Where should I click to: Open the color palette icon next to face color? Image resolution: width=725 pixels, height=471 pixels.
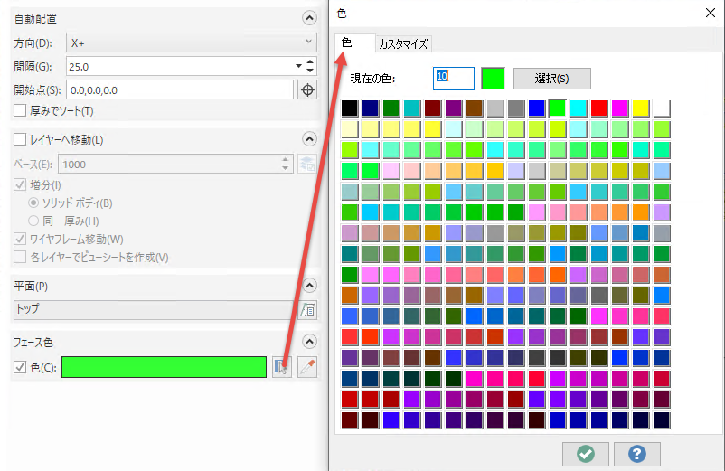tap(281, 367)
